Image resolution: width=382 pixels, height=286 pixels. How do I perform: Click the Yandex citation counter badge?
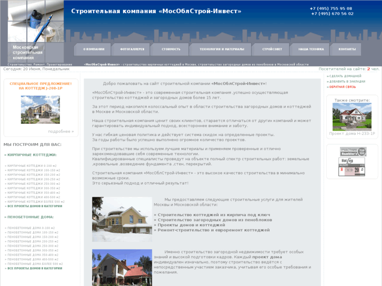click(x=352, y=171)
